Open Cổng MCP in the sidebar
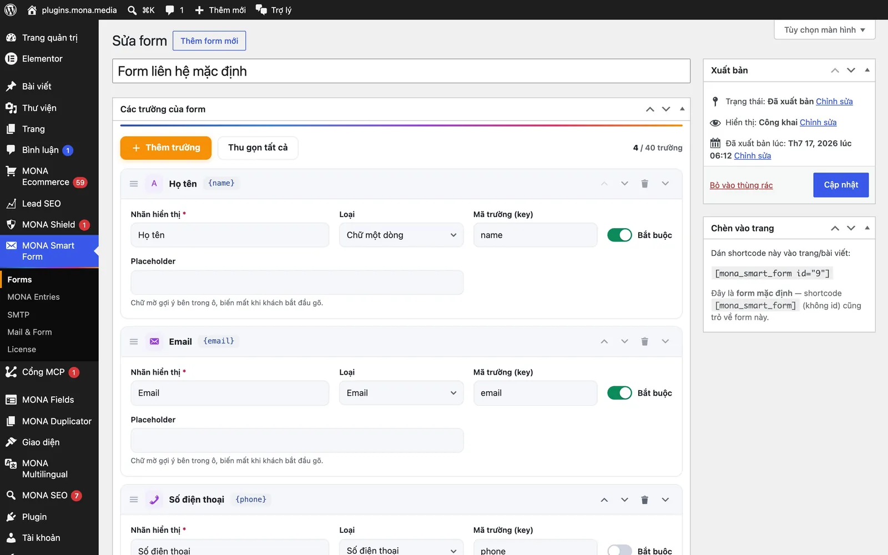888x555 pixels. click(43, 372)
